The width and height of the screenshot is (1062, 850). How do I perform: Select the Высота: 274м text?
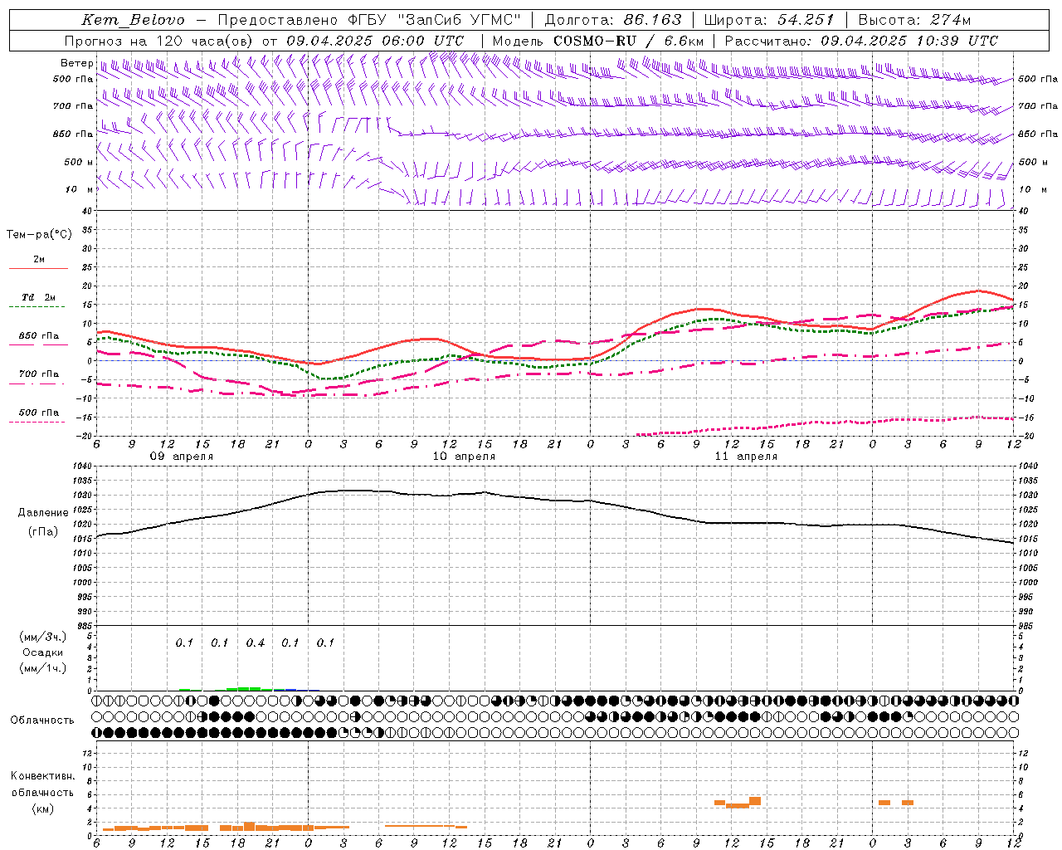coord(914,21)
